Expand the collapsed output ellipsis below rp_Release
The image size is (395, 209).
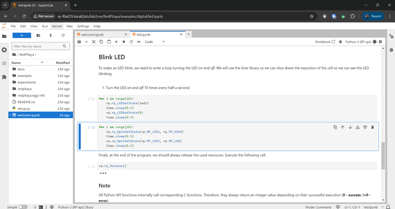(103, 173)
